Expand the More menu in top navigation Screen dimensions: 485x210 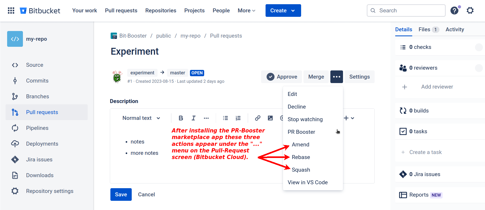(247, 11)
